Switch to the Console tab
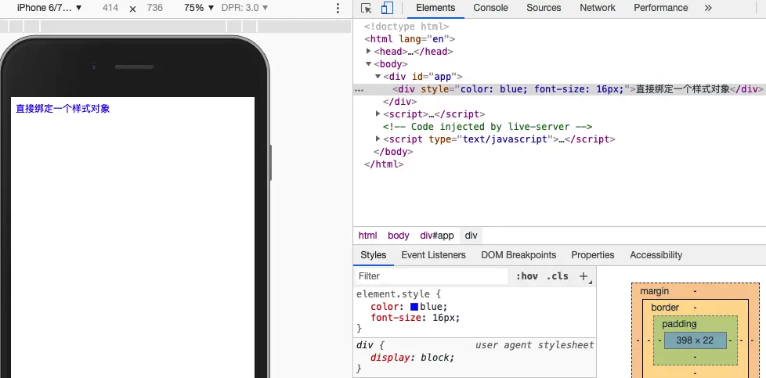The image size is (766, 378). click(x=490, y=8)
